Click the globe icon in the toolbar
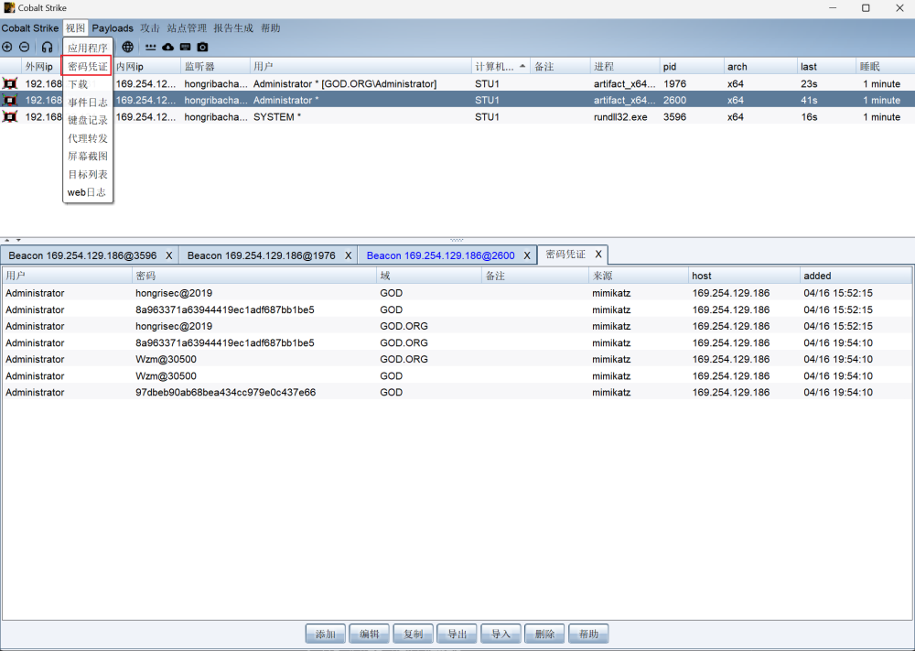The image size is (915, 651). coord(127,47)
